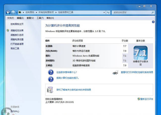Click question icon beside 这些数字意味着什么
161x115 pixels.
pyautogui.click(x=51, y=72)
